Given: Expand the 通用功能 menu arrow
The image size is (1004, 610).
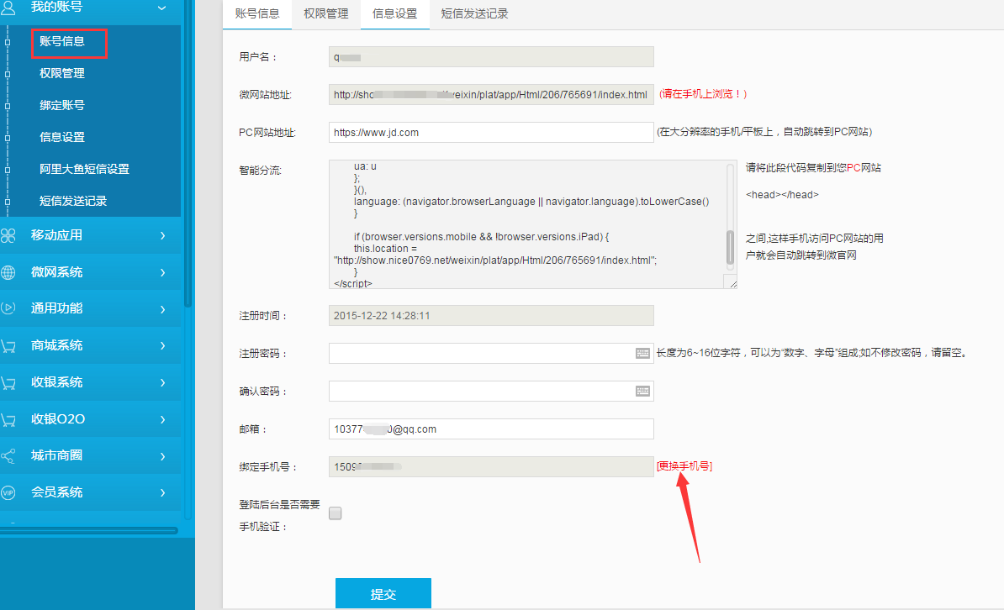Looking at the screenshot, I should 162,309.
